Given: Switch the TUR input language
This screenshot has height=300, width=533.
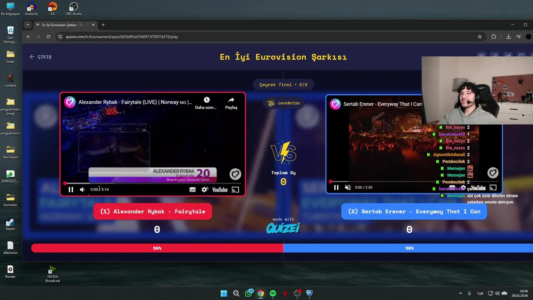Looking at the screenshot, I should [480, 293].
